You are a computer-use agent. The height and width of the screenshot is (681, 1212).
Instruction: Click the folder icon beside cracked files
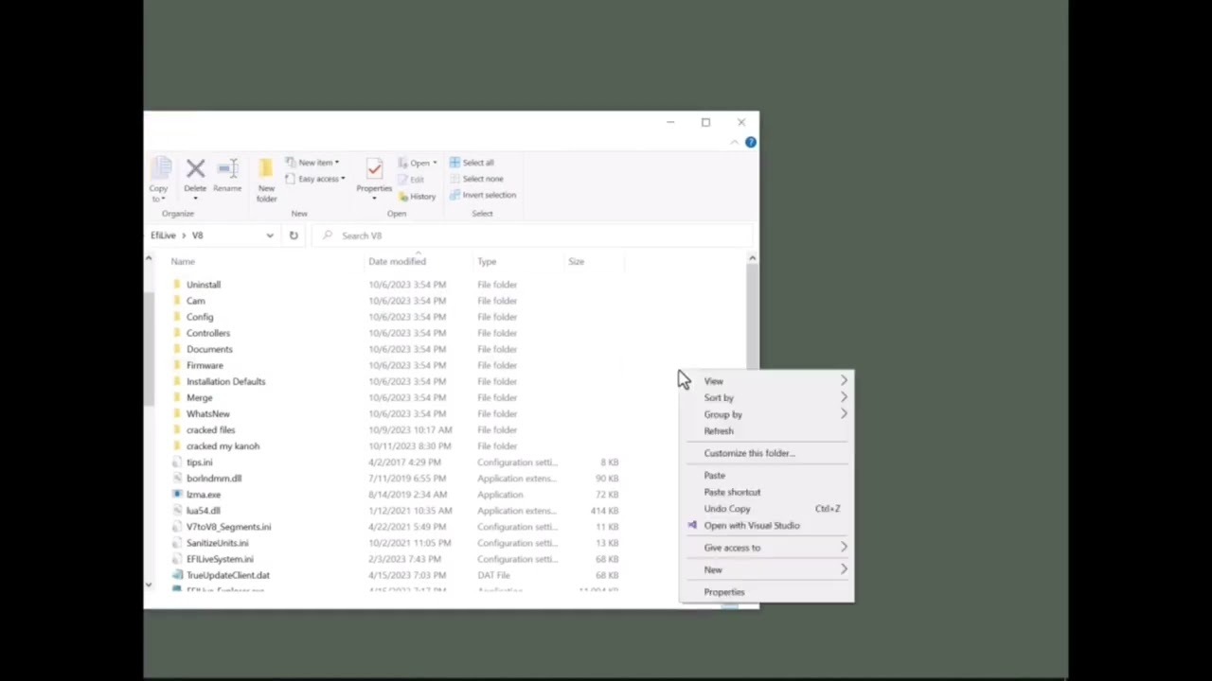pyautogui.click(x=176, y=430)
